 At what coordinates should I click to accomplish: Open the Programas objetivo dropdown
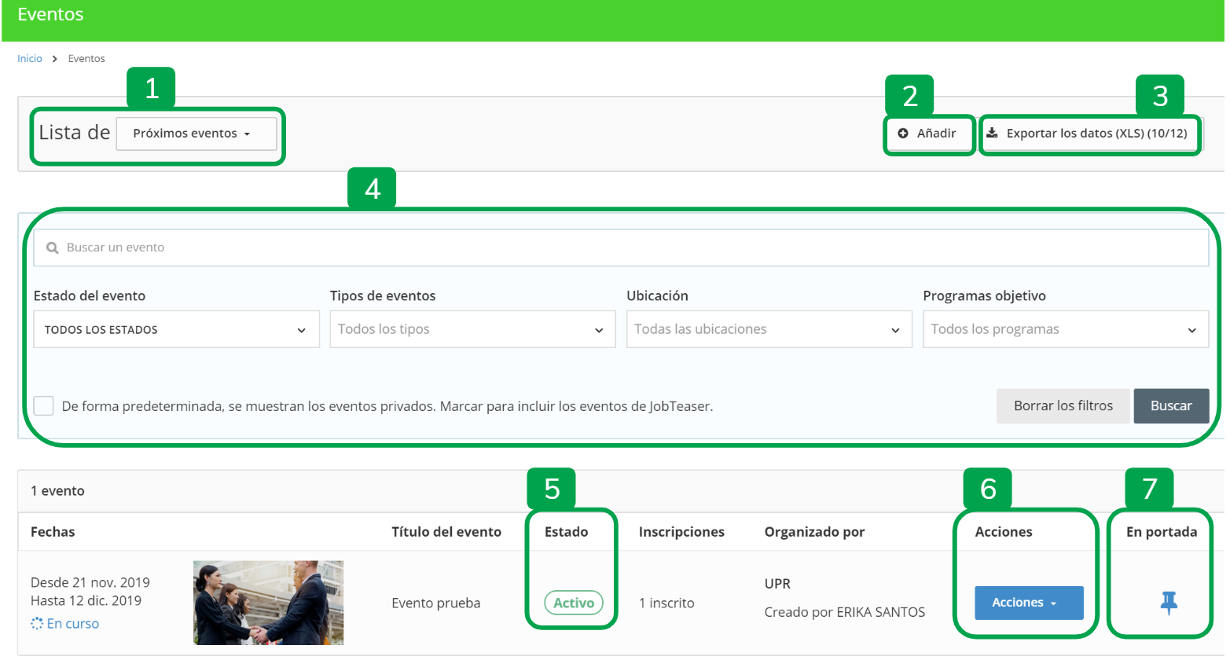pos(1065,329)
